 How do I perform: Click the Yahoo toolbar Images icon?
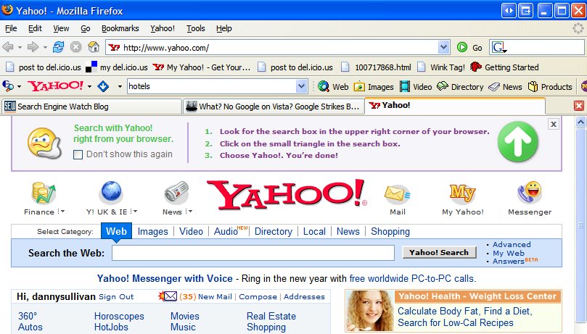[359, 87]
